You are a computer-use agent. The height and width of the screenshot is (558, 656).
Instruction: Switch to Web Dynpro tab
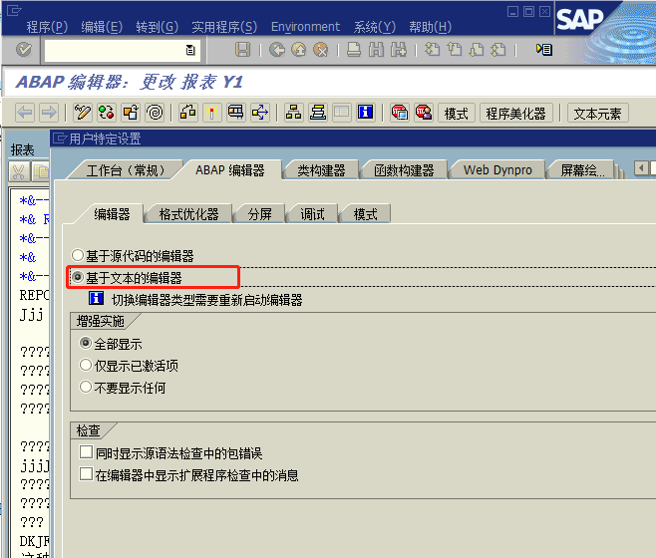click(x=497, y=170)
